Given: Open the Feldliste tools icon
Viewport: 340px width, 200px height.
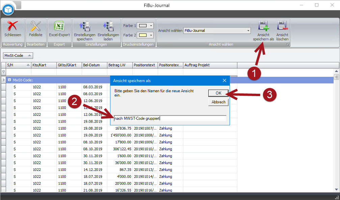Looking at the screenshot, I should [35, 26].
